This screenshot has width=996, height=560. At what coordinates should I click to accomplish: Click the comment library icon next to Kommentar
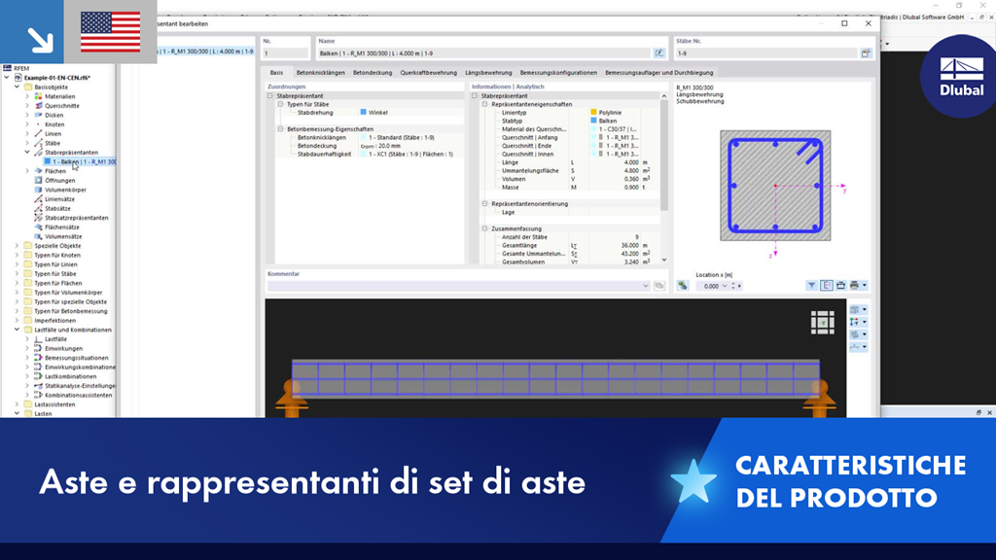[x=659, y=286]
